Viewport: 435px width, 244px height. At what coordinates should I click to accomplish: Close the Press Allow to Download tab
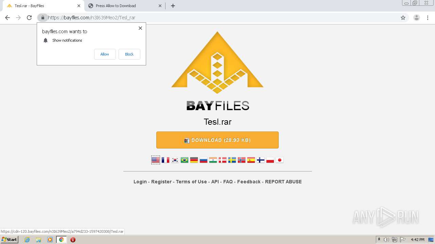tap(160, 6)
